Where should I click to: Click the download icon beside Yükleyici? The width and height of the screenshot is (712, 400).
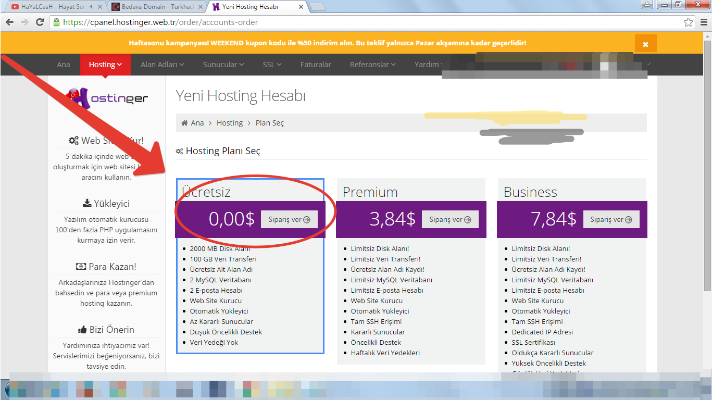point(87,203)
